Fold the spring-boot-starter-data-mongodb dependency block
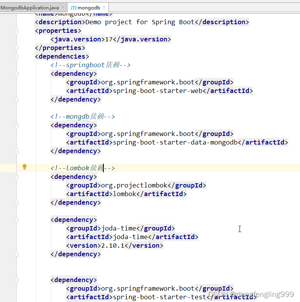The width and height of the screenshot is (300, 302). point(16,125)
